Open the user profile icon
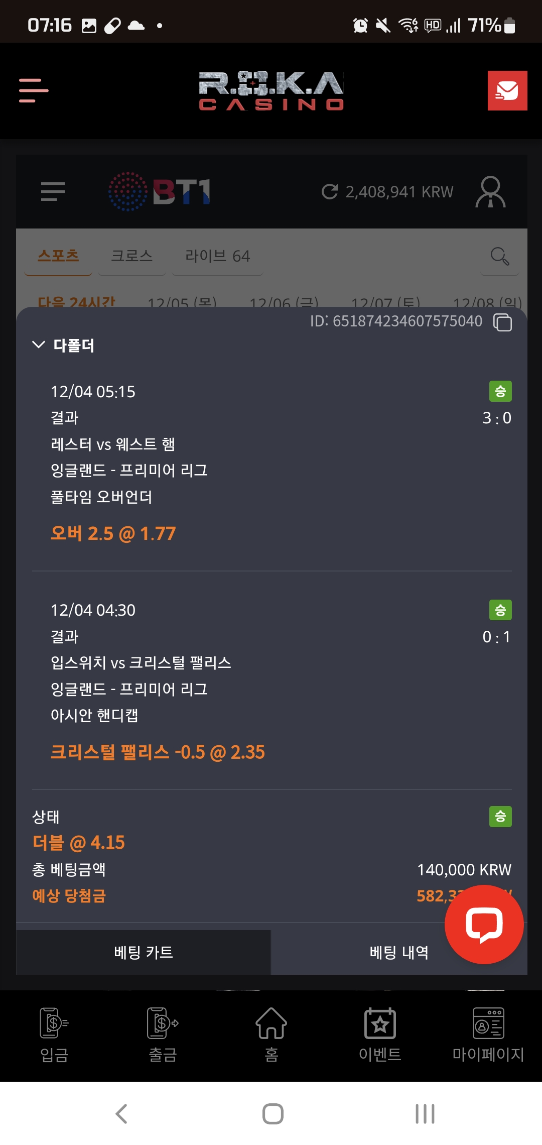 pos(490,191)
